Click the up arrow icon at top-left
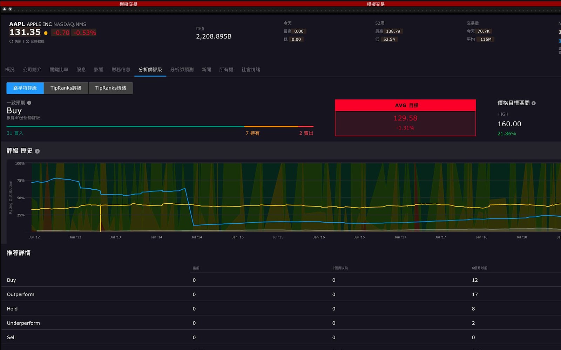 point(5,9)
